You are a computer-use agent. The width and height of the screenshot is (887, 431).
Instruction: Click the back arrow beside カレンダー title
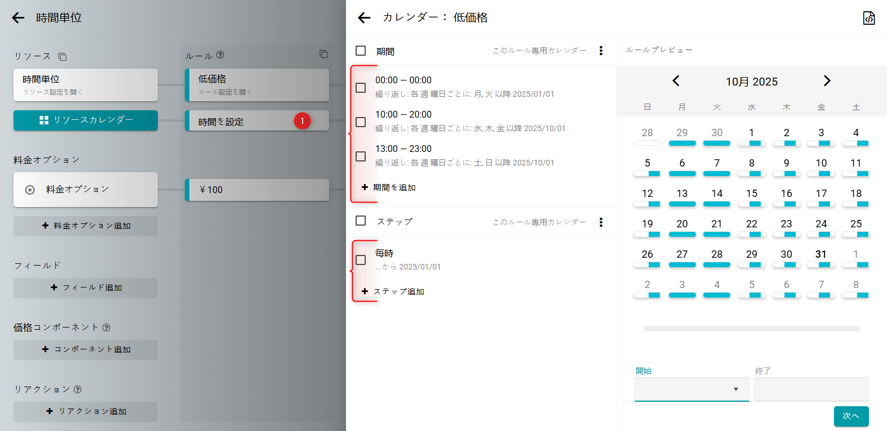tap(364, 18)
